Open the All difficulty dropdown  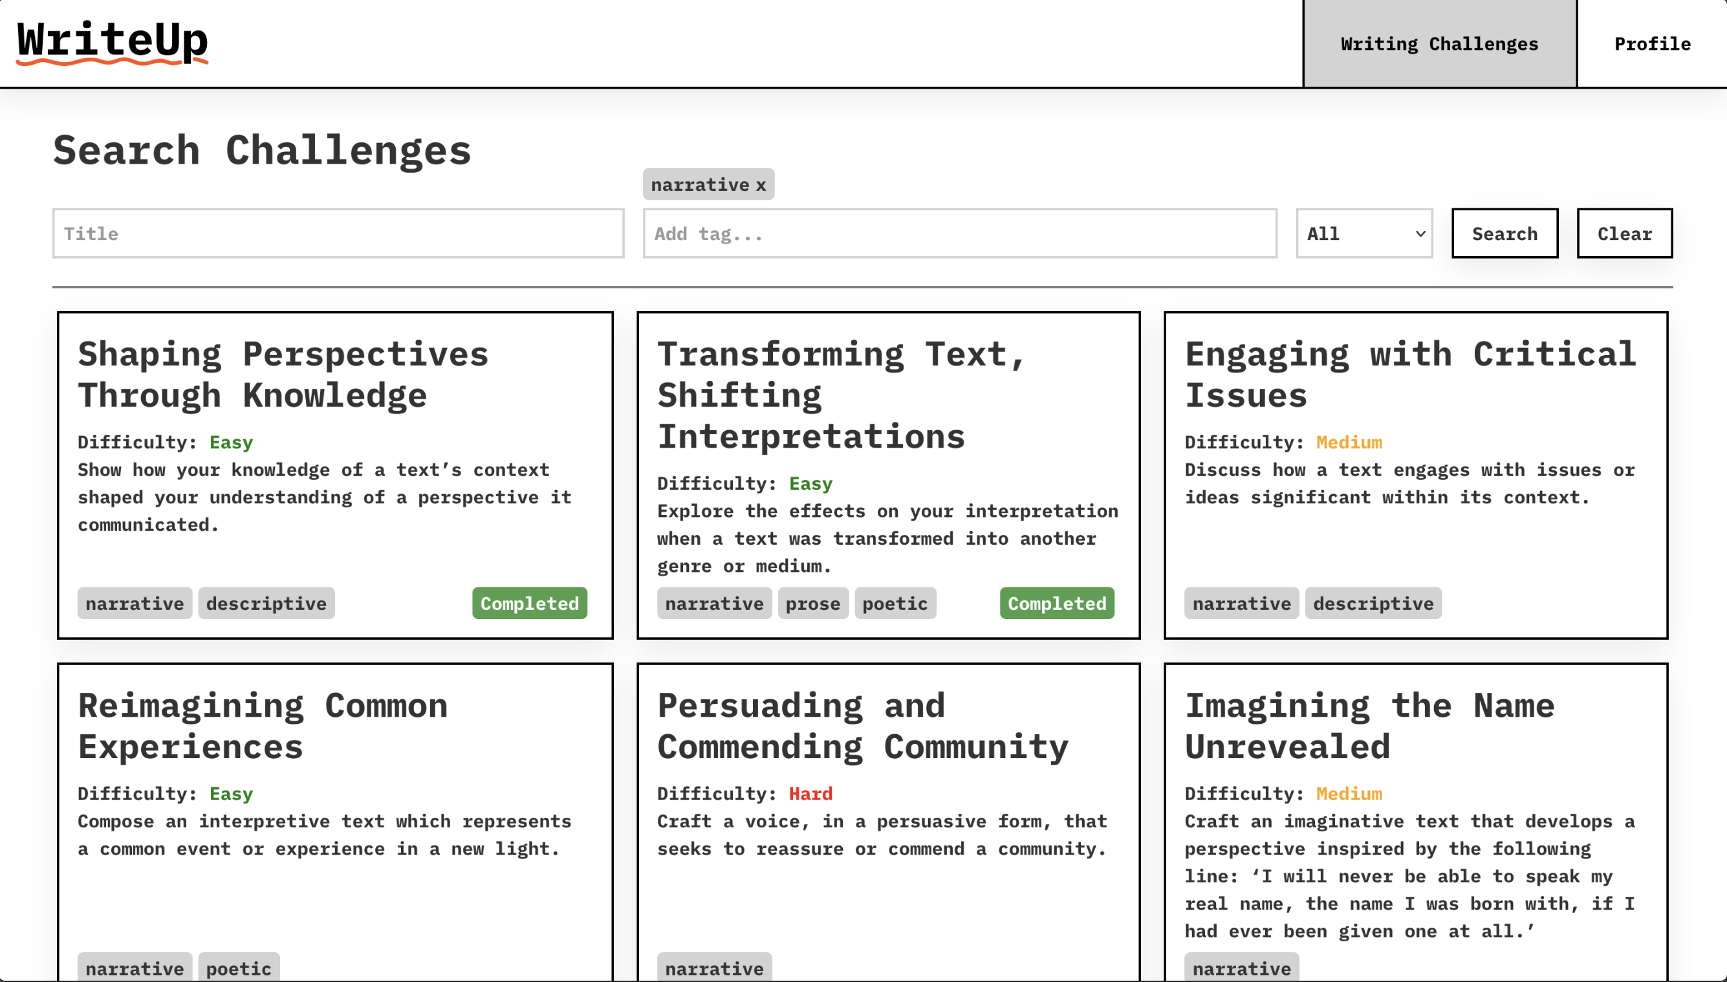point(1363,234)
